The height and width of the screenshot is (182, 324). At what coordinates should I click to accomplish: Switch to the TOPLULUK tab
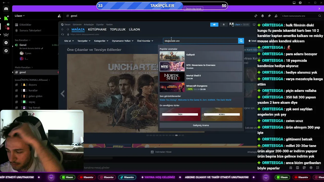(x=118, y=30)
